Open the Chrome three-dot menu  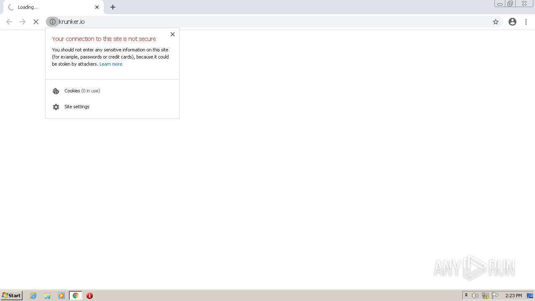(526, 22)
